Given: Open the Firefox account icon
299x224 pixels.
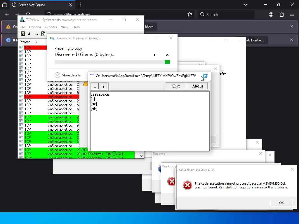Looking at the screenshot, I should (271, 15).
